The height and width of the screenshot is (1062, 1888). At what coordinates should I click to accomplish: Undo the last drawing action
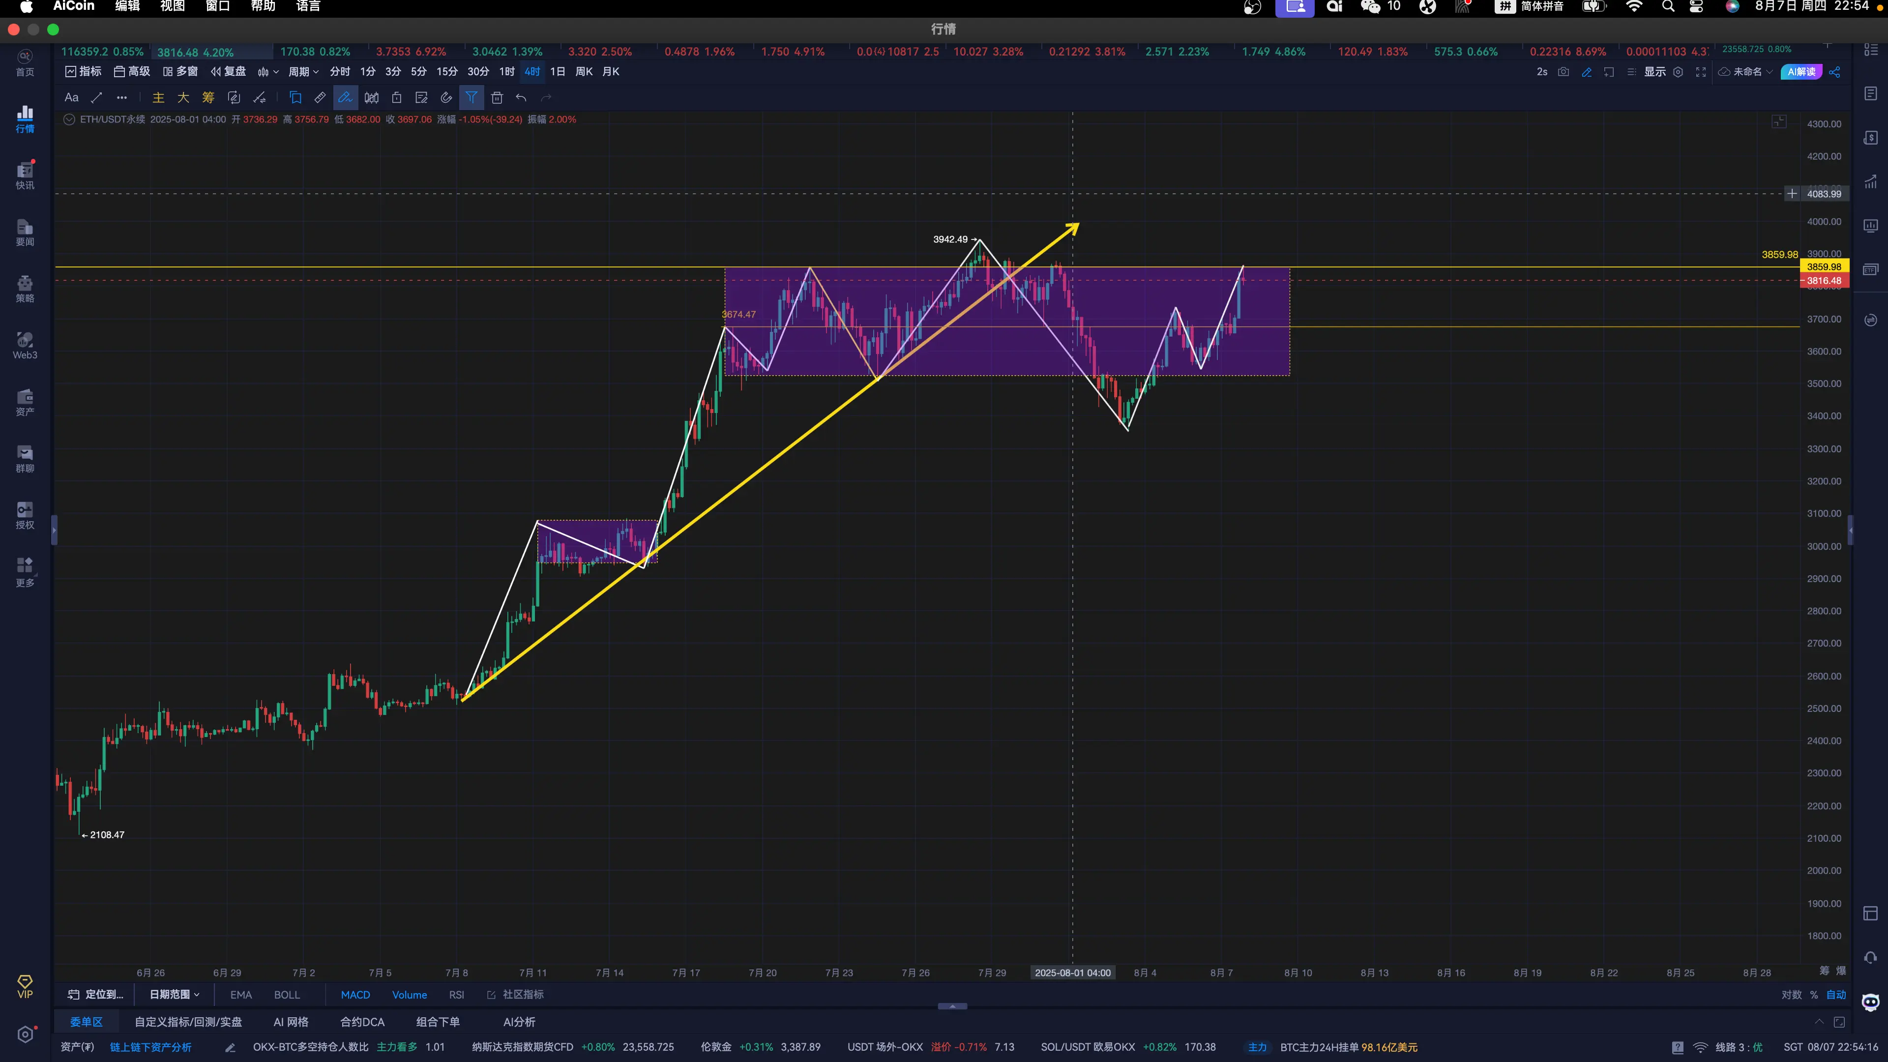coord(521,97)
